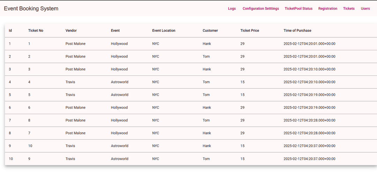Click the Customer column header
Viewport: 377px width, 178px height.
pyautogui.click(x=210, y=31)
